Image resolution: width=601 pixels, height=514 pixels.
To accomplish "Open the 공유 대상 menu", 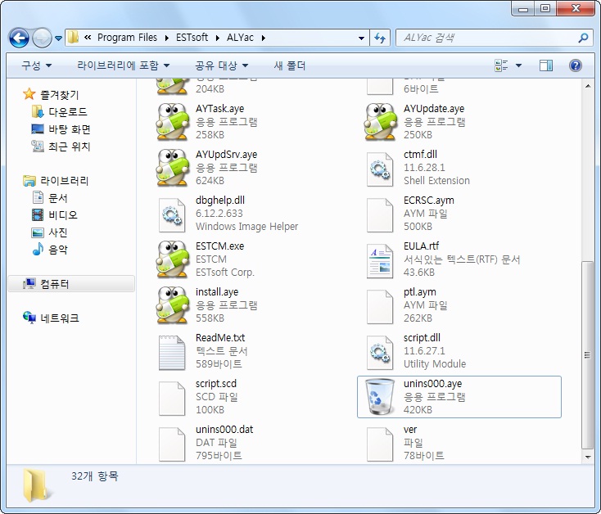I will pos(222,65).
